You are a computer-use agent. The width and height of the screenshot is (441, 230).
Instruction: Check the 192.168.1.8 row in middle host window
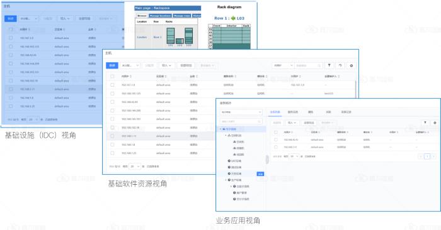click(x=112, y=145)
